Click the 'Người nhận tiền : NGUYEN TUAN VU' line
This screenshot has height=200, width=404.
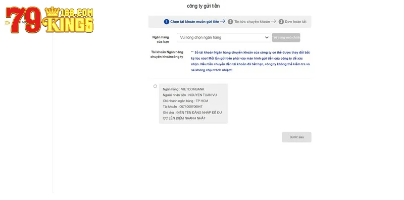190,95
